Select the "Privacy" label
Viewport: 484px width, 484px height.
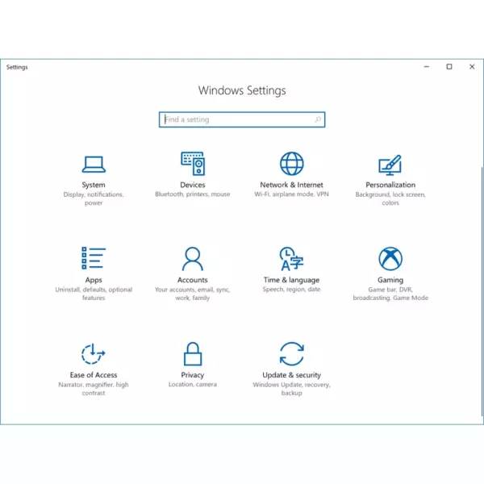[x=192, y=375]
